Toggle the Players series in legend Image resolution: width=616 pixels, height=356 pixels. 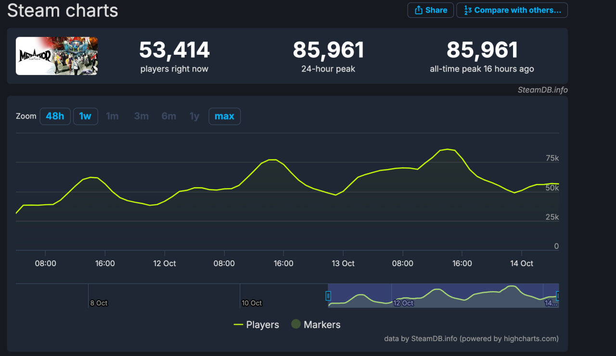click(256, 325)
